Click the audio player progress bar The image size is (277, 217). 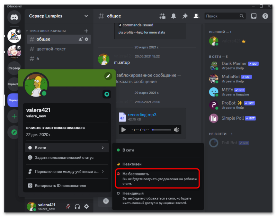pos(161,130)
